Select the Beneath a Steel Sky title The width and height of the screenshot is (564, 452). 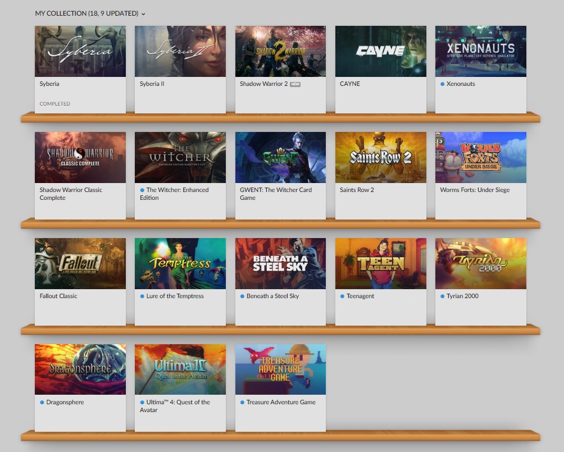272,296
